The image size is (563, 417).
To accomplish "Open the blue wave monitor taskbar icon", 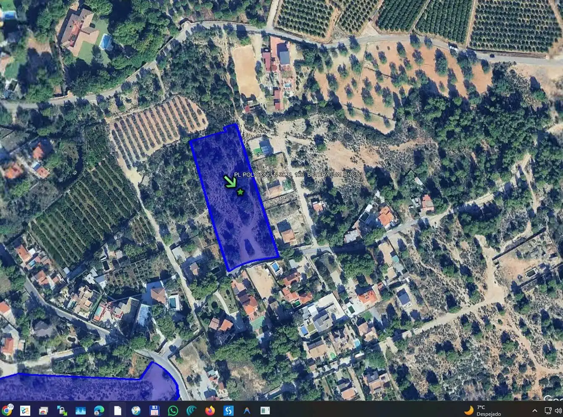I will tap(80, 410).
